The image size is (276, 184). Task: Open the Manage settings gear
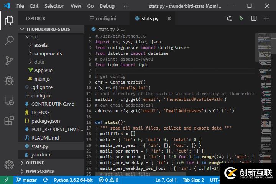(x=9, y=165)
